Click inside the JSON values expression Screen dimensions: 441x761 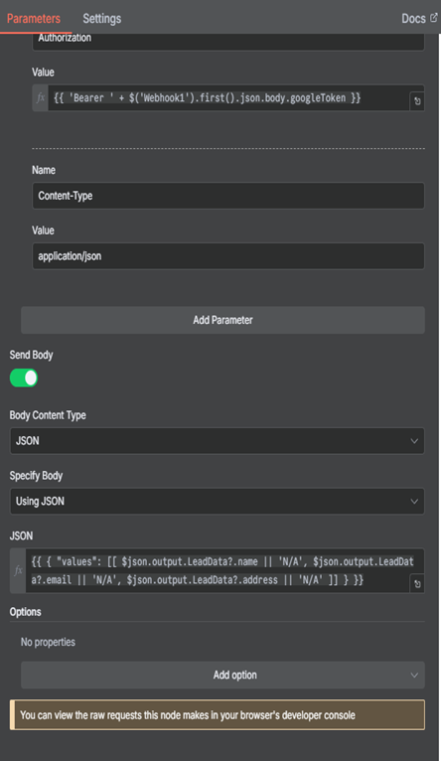pos(218,570)
